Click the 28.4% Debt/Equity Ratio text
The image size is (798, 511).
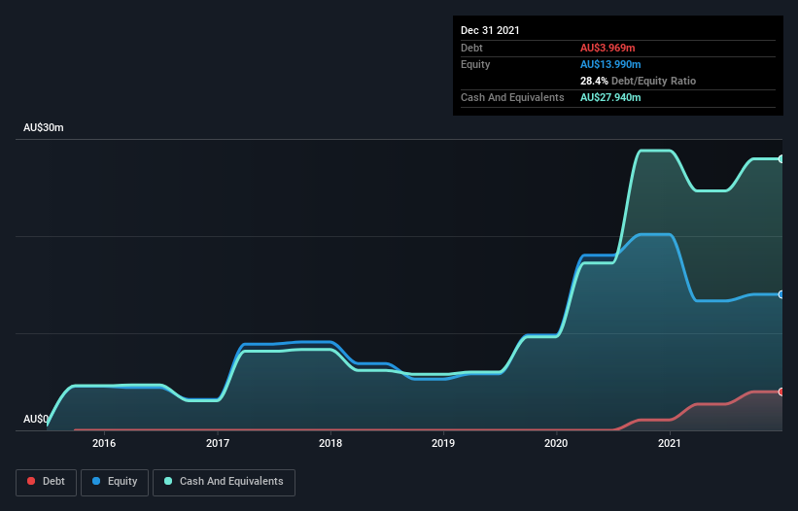pyautogui.click(x=638, y=81)
